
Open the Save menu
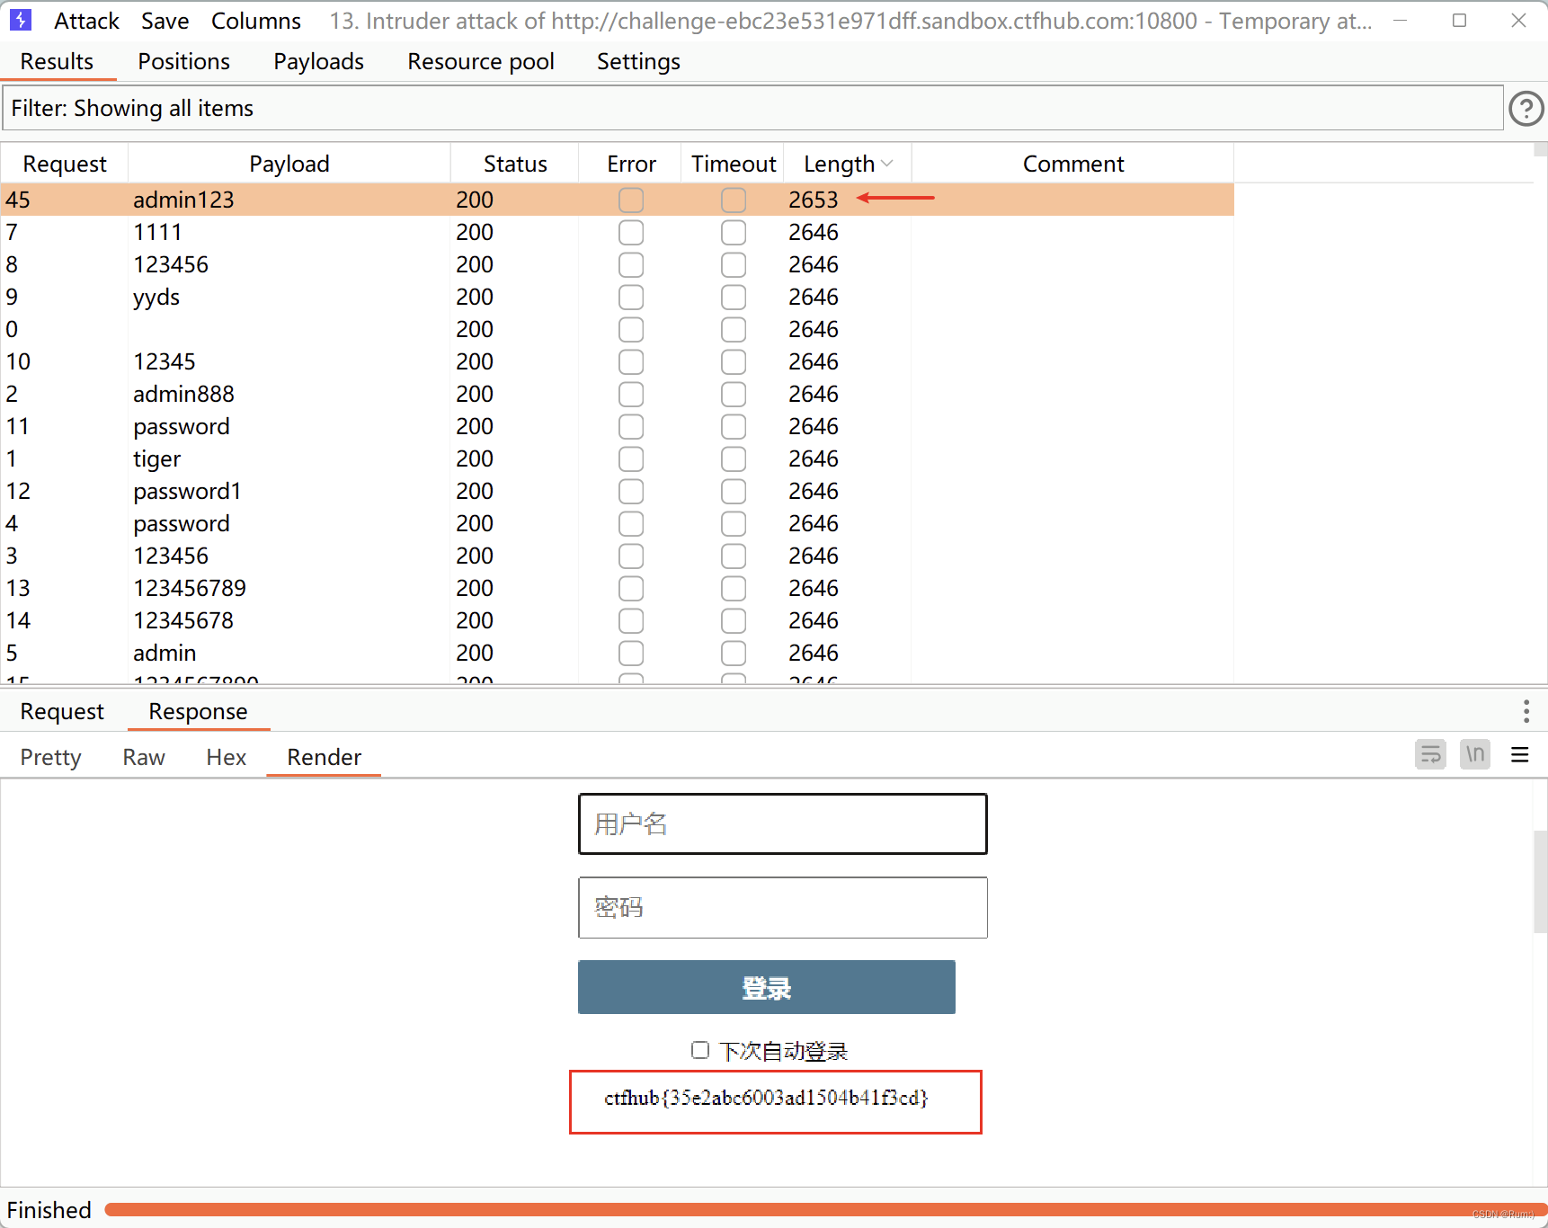point(165,21)
